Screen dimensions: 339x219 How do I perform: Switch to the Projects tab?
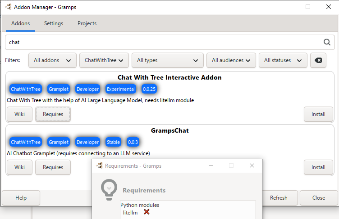[x=87, y=23]
